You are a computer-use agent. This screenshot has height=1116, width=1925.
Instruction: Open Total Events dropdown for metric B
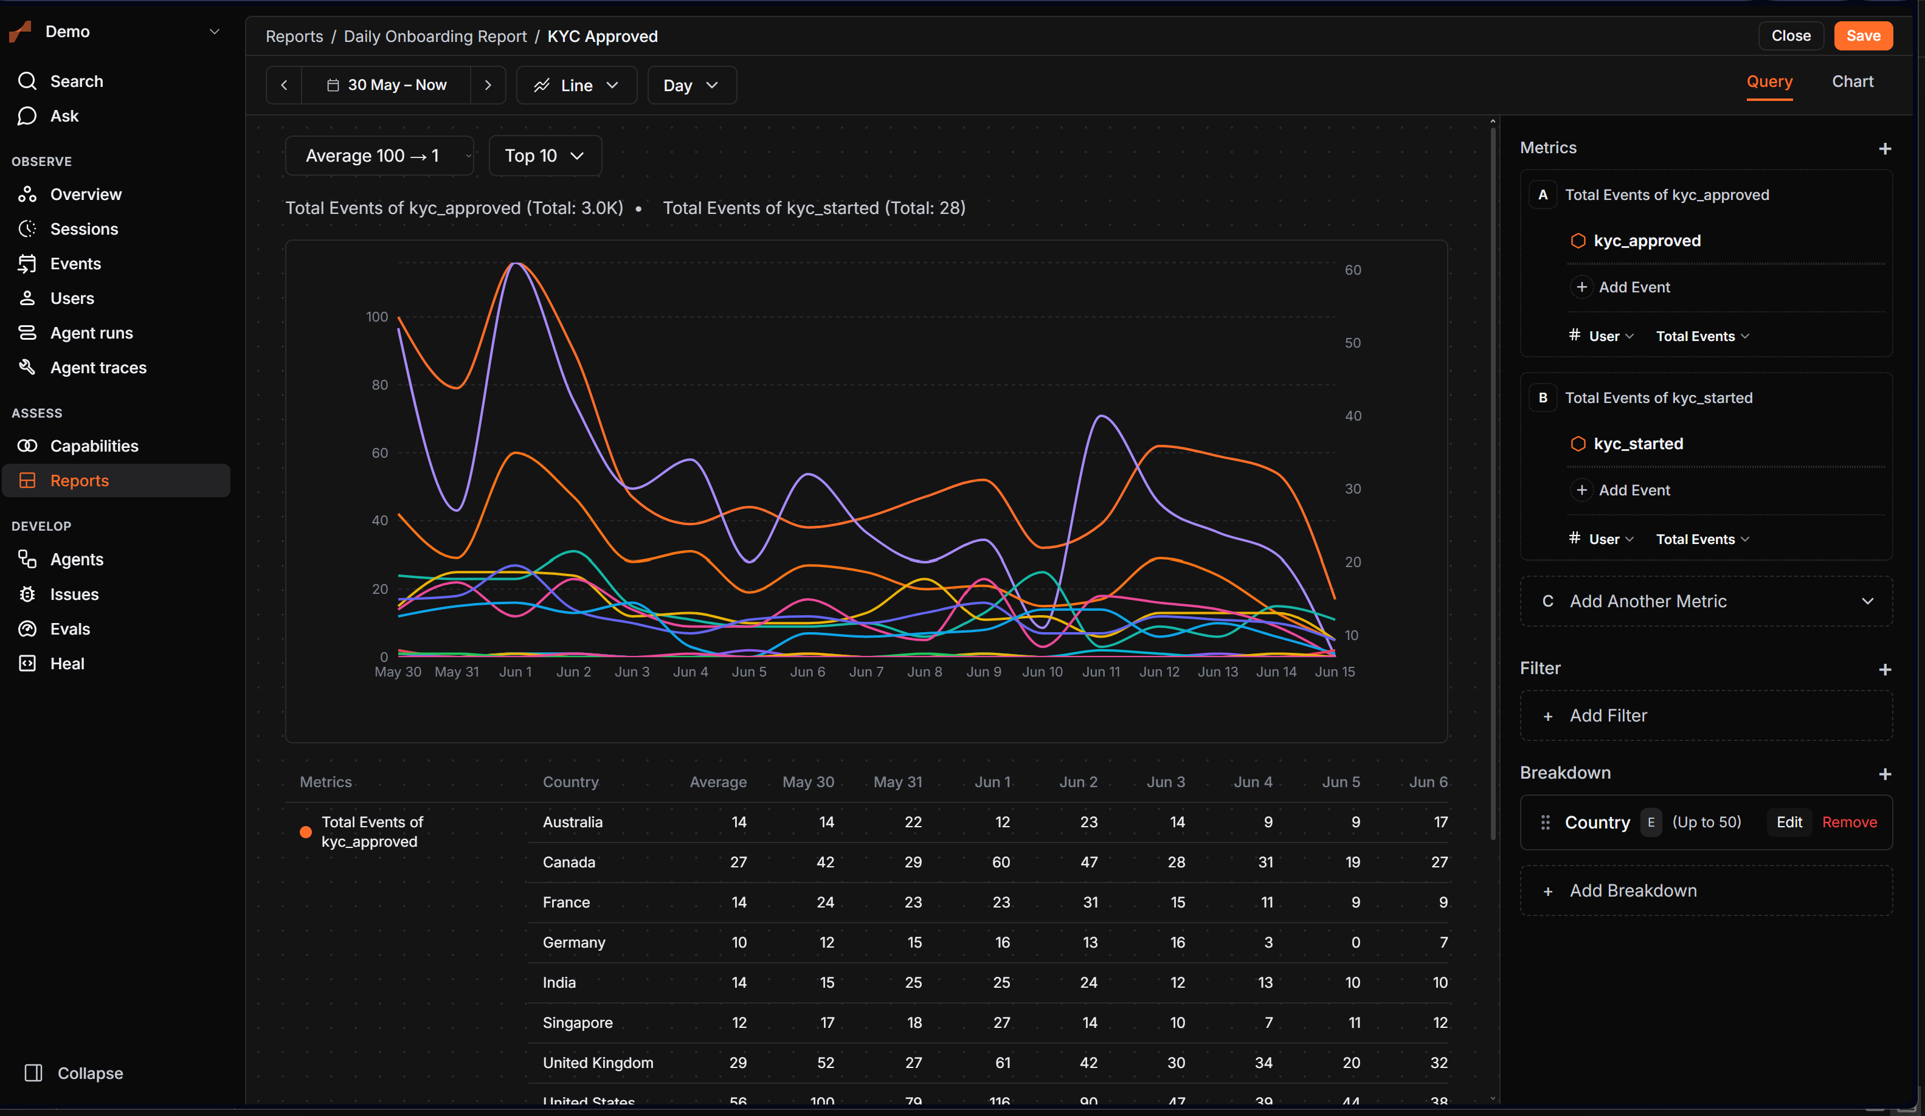coord(1702,539)
